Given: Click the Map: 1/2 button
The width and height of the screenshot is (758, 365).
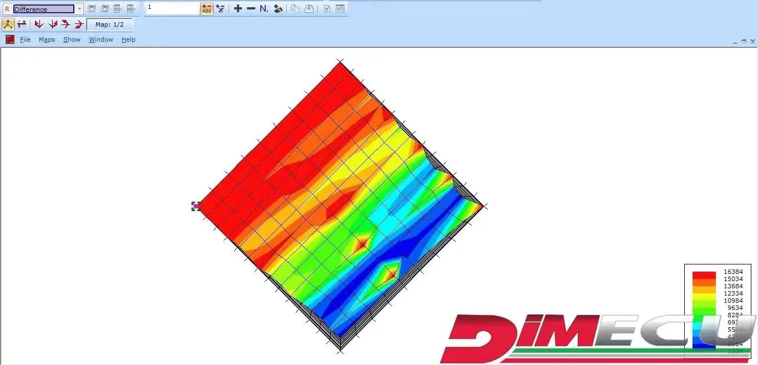Looking at the screenshot, I should tap(110, 24).
